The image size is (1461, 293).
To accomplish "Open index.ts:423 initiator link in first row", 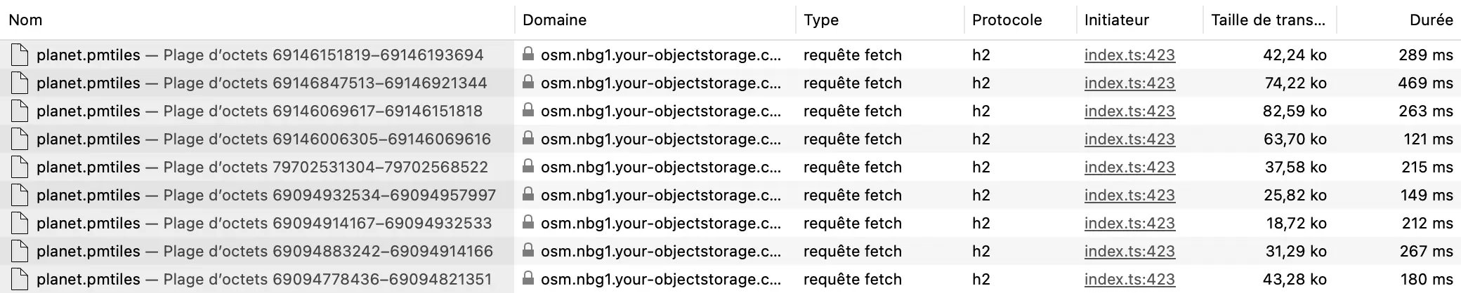I will (1129, 55).
